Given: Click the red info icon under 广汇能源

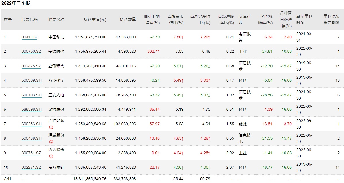Looking at the screenshot, I should (51, 127).
